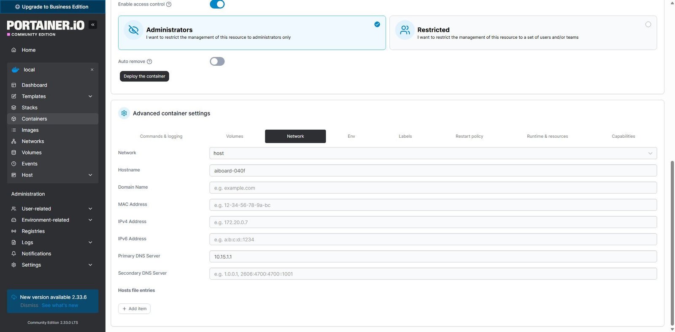The height and width of the screenshot is (332, 675).
Task: Open the Restart policy tab
Action: click(469, 137)
